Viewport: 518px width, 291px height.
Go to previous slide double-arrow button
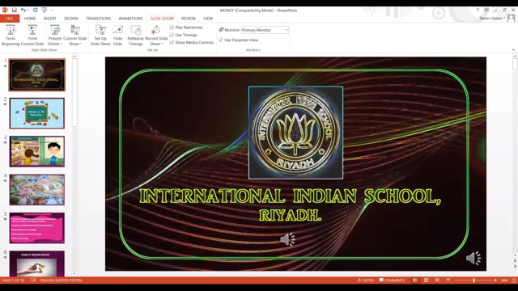[x=515, y=261]
